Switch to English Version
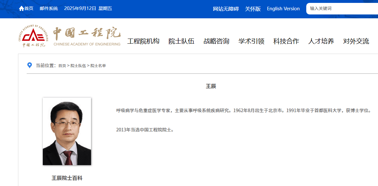This screenshot has width=378, height=186. point(283,9)
